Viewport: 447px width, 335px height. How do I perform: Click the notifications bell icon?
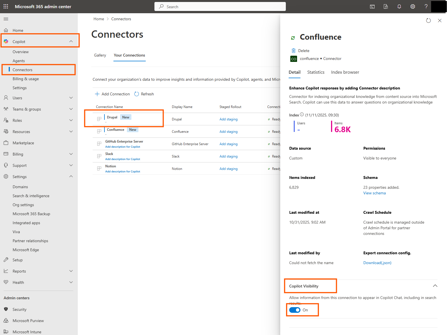tap(399, 6)
